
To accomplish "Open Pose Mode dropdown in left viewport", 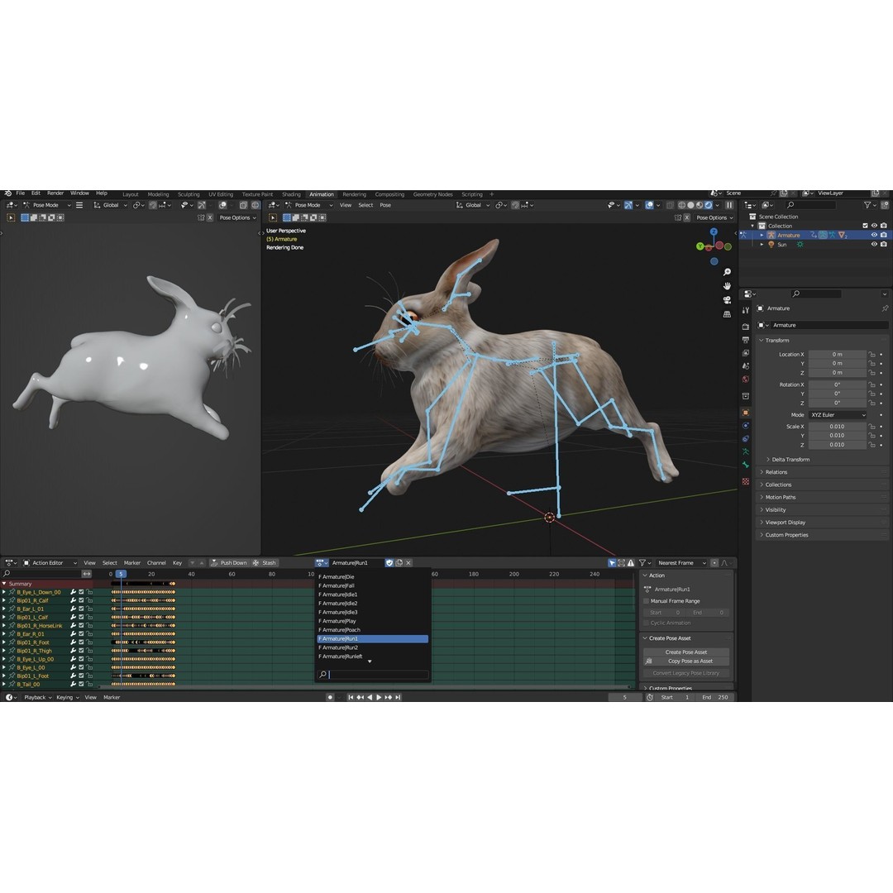I will coord(46,205).
